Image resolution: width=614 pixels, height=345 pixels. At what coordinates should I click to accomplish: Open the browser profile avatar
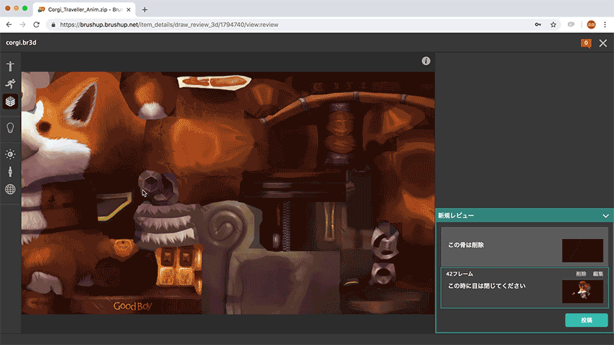[591, 24]
